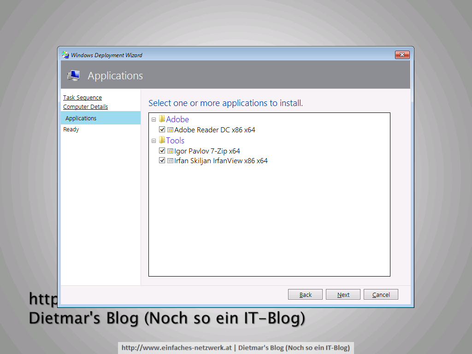Click the 'Windows Deployment Wizard' title text
This screenshot has width=472, height=354.
(x=106, y=55)
